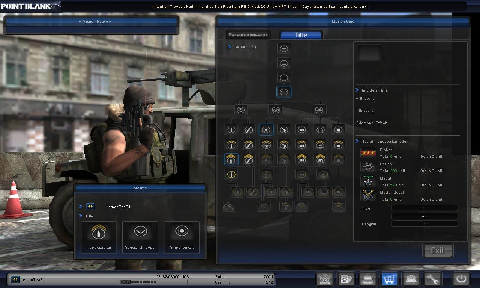
Task: Select the single-chevron bullet title icon
Action: [231, 144]
